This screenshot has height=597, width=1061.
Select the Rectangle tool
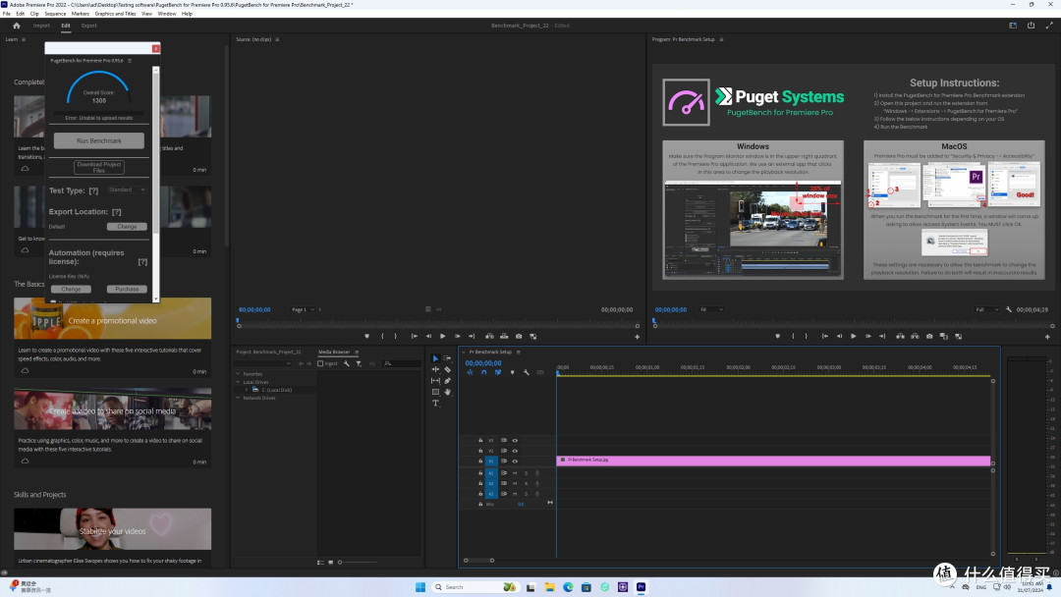(435, 392)
